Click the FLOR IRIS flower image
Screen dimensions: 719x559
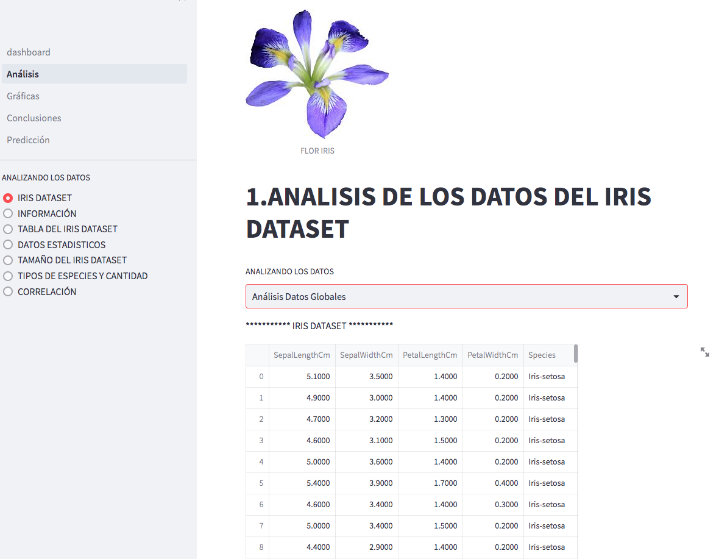click(317, 73)
